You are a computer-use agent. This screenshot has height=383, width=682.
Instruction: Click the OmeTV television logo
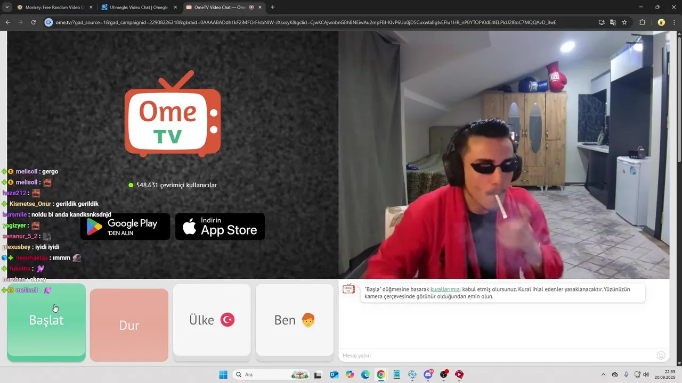(x=173, y=113)
